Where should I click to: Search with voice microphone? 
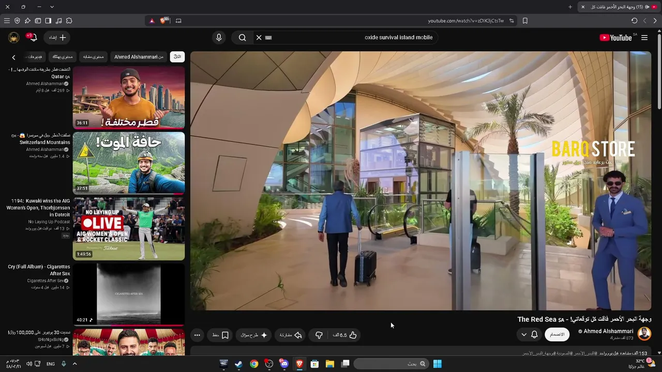[x=219, y=37]
